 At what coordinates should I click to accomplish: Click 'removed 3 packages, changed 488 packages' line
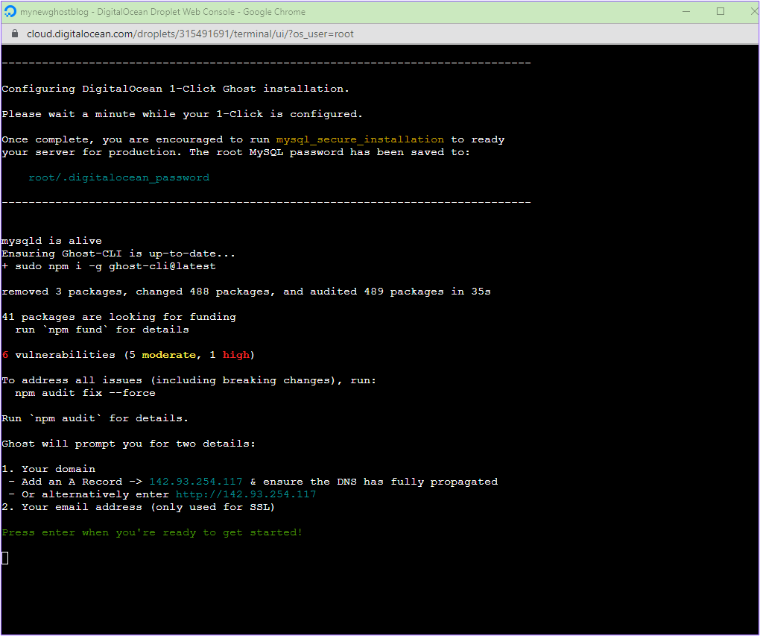click(x=246, y=292)
